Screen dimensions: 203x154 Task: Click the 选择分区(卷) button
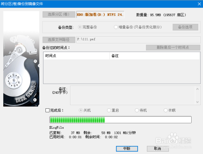click(59, 15)
